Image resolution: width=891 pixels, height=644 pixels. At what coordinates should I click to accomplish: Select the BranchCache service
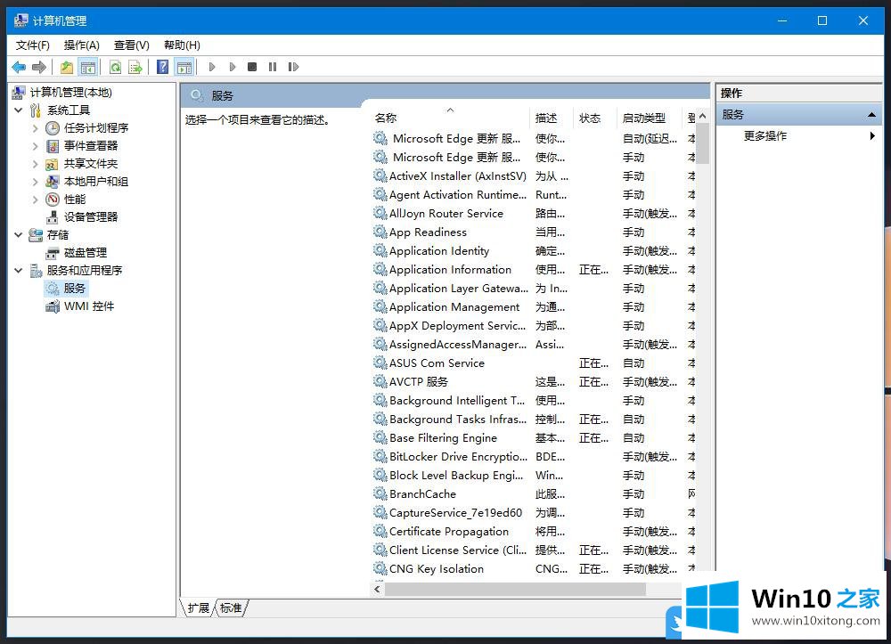pos(422,494)
